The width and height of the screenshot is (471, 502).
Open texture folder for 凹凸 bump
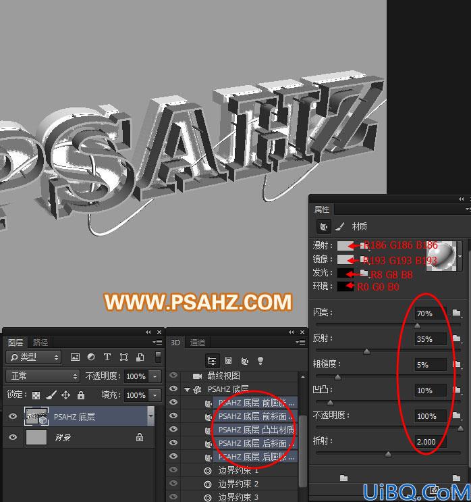point(457,390)
